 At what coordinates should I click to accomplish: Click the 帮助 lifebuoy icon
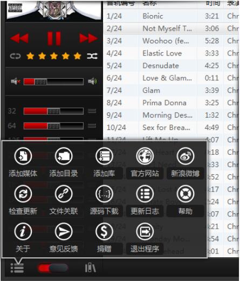point(186,194)
